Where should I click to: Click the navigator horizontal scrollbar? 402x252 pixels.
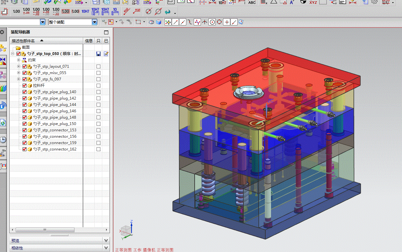[45, 230]
